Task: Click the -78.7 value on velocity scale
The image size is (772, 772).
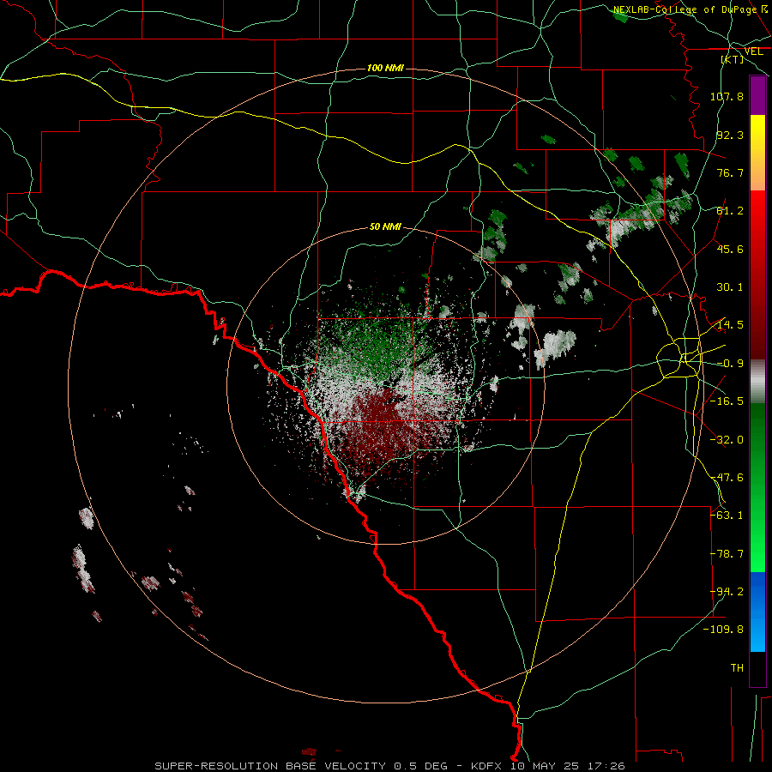Action: (x=727, y=554)
